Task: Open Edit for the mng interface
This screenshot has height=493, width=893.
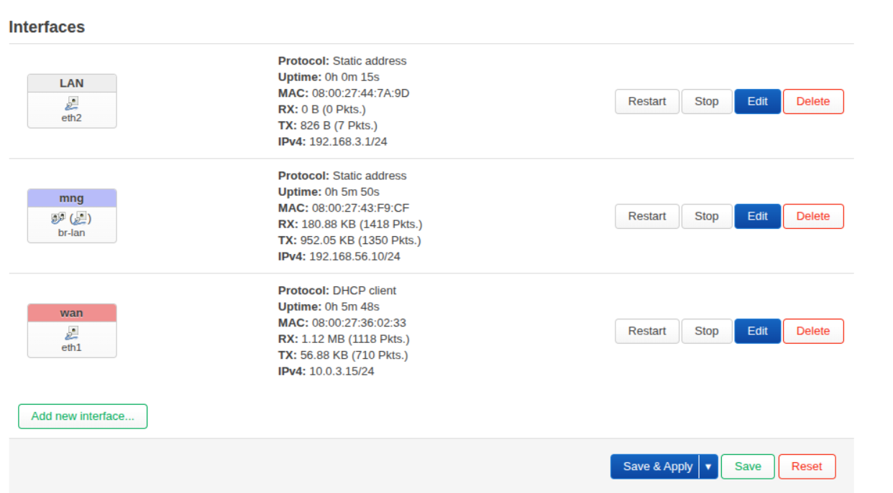Action: coord(757,216)
